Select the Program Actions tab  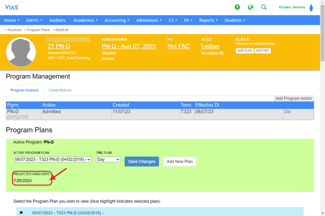point(25,90)
